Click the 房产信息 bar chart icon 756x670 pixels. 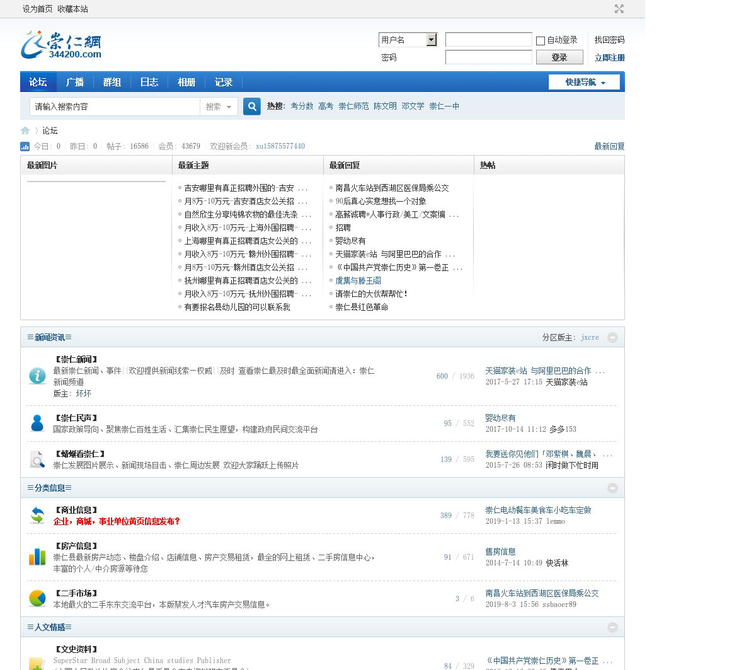point(37,557)
